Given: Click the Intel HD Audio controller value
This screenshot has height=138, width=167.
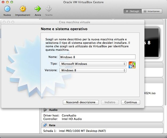Looking at the screenshot, I should (x=72, y=119).
